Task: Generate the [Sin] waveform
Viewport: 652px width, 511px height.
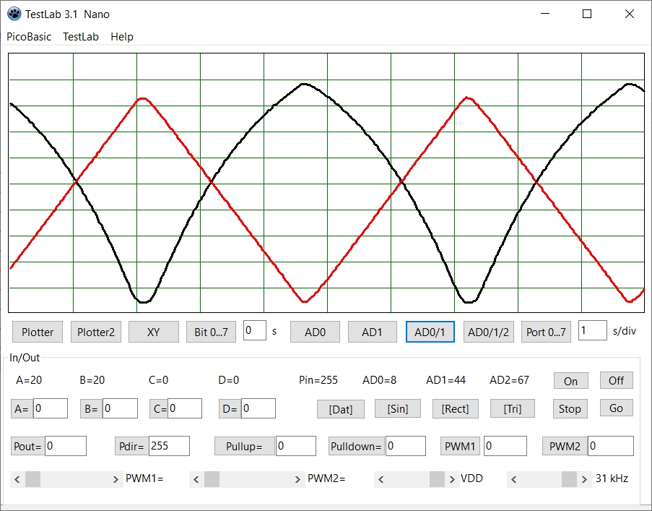Action: 397,408
